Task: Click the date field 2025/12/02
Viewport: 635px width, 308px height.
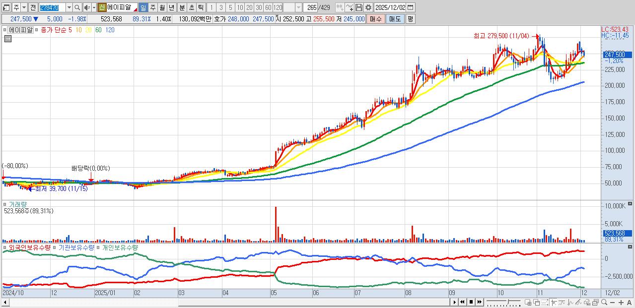Action: [390, 7]
